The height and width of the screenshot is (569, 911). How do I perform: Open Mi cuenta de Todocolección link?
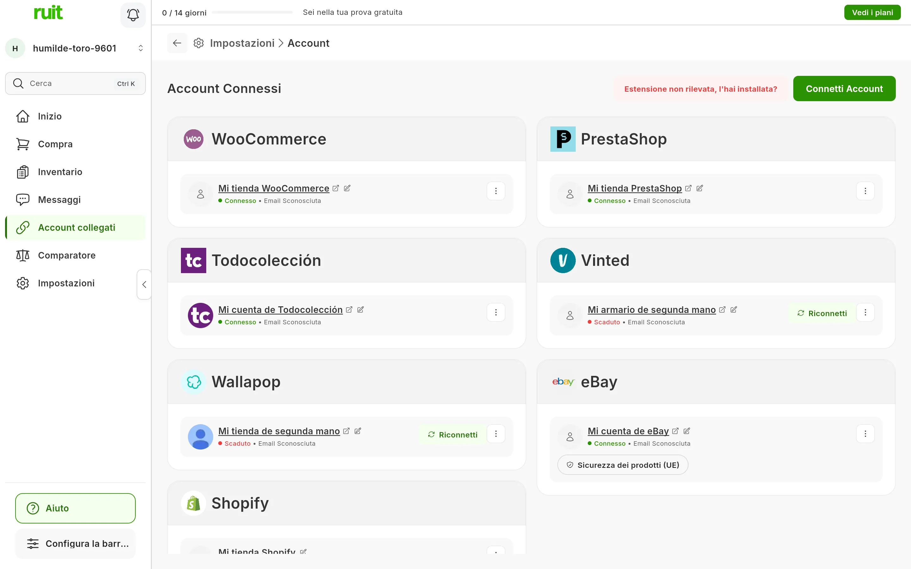[281, 310]
